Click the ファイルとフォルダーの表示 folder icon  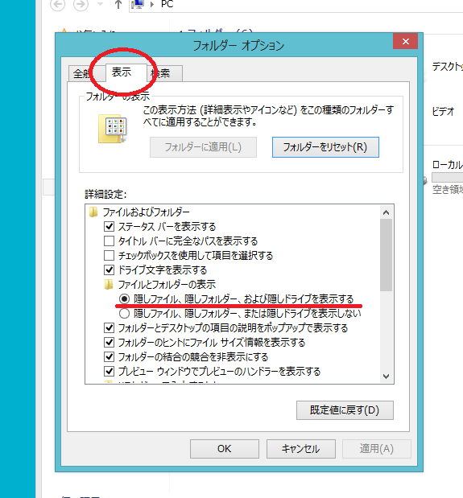(x=109, y=285)
